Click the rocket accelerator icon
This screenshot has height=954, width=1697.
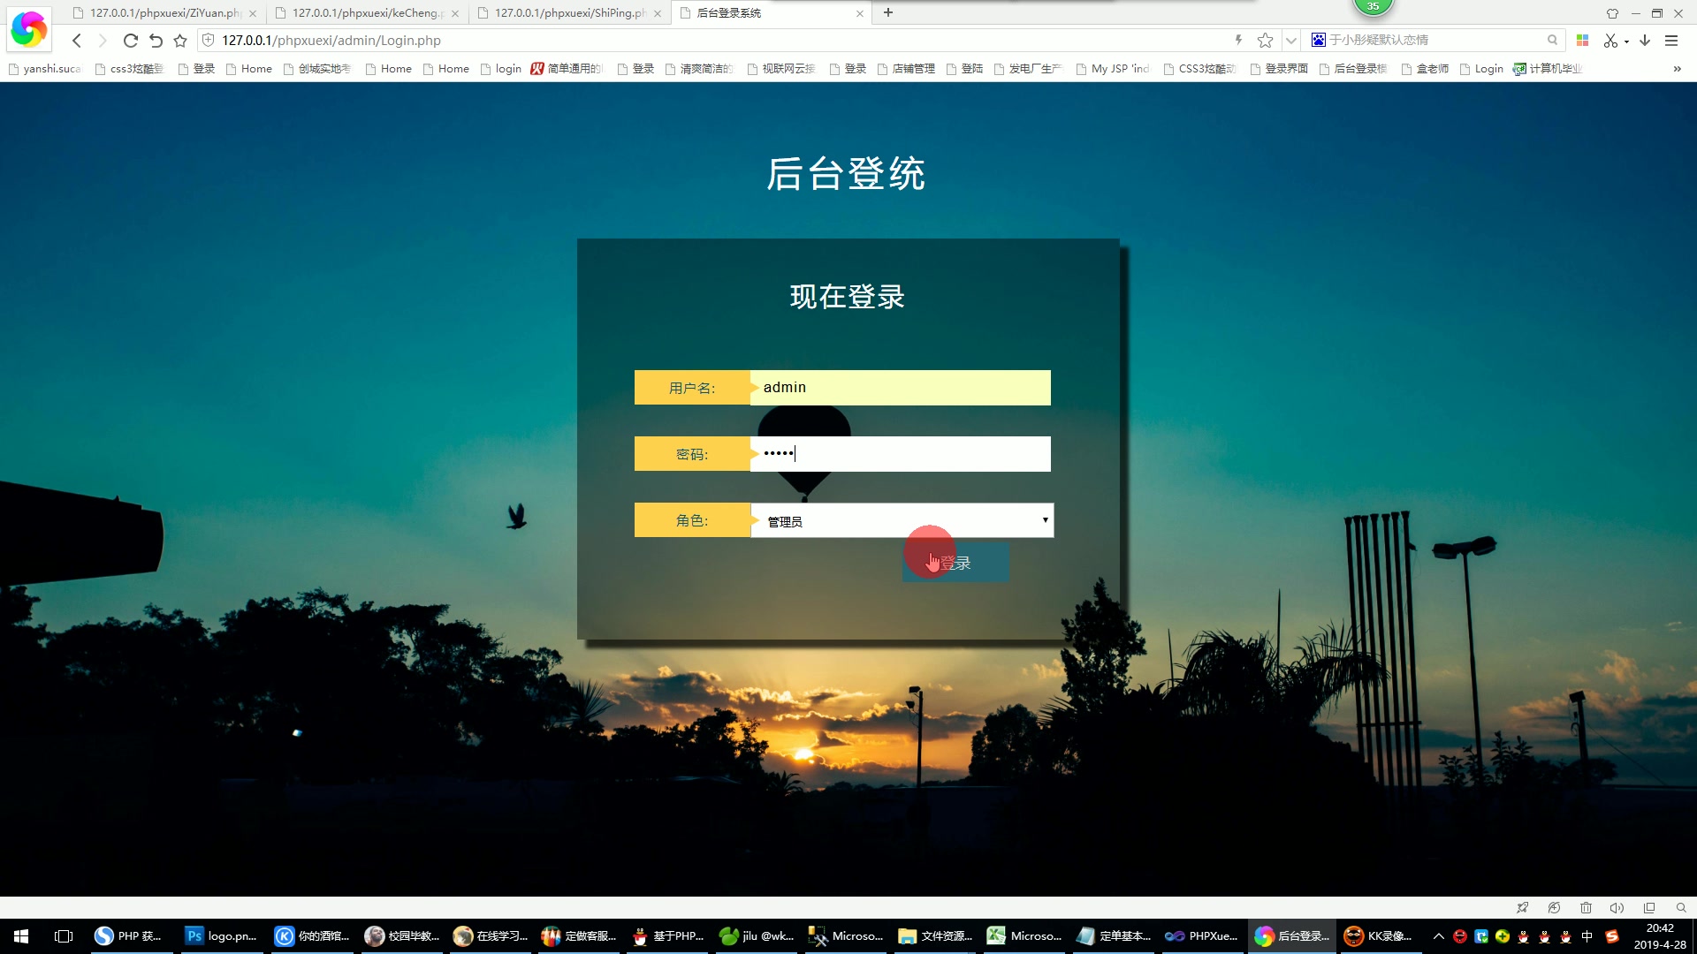point(1522,908)
